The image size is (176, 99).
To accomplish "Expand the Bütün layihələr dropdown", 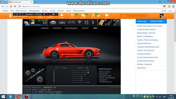I will point(79,11).
